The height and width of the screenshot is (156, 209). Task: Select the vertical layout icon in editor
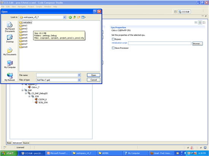(x=204, y=22)
